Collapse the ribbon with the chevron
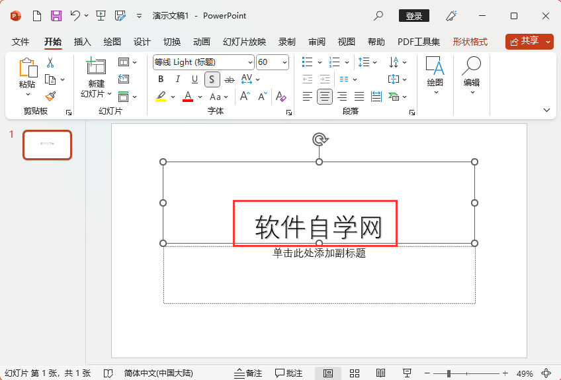 coord(546,110)
